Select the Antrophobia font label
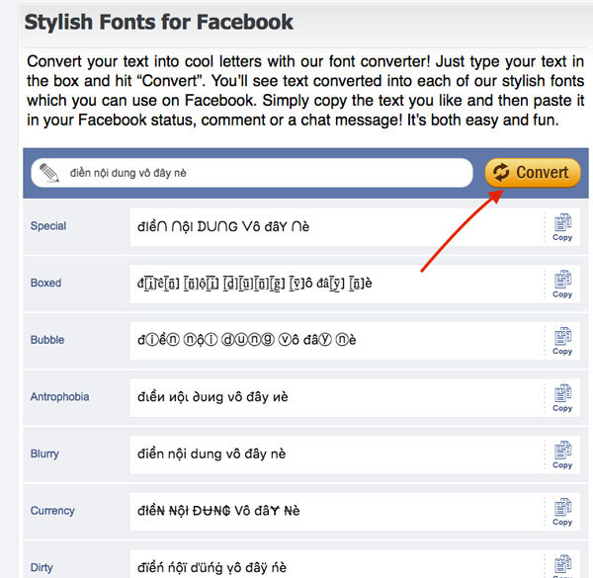The image size is (593, 578). pos(59,397)
